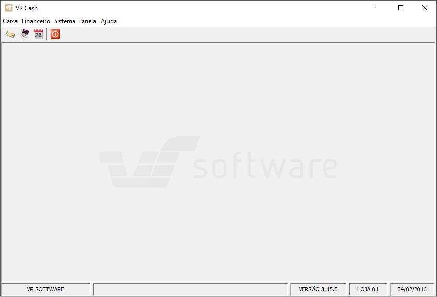Select the LOJA 01 status bar panel
This screenshot has height=297, width=437.
[x=368, y=289]
